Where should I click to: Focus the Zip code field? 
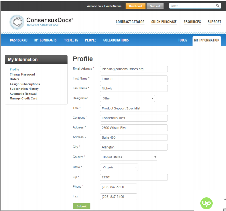134,177
